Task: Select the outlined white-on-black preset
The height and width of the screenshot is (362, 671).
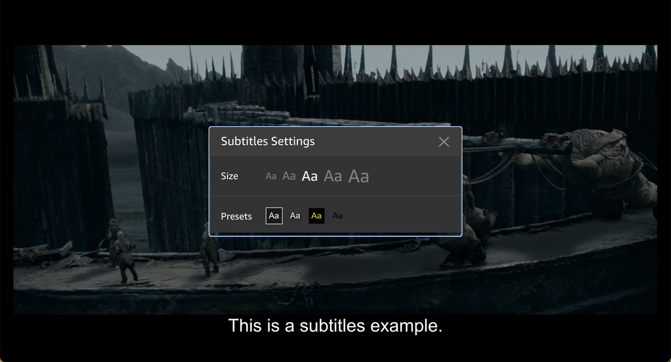Action: tap(273, 216)
